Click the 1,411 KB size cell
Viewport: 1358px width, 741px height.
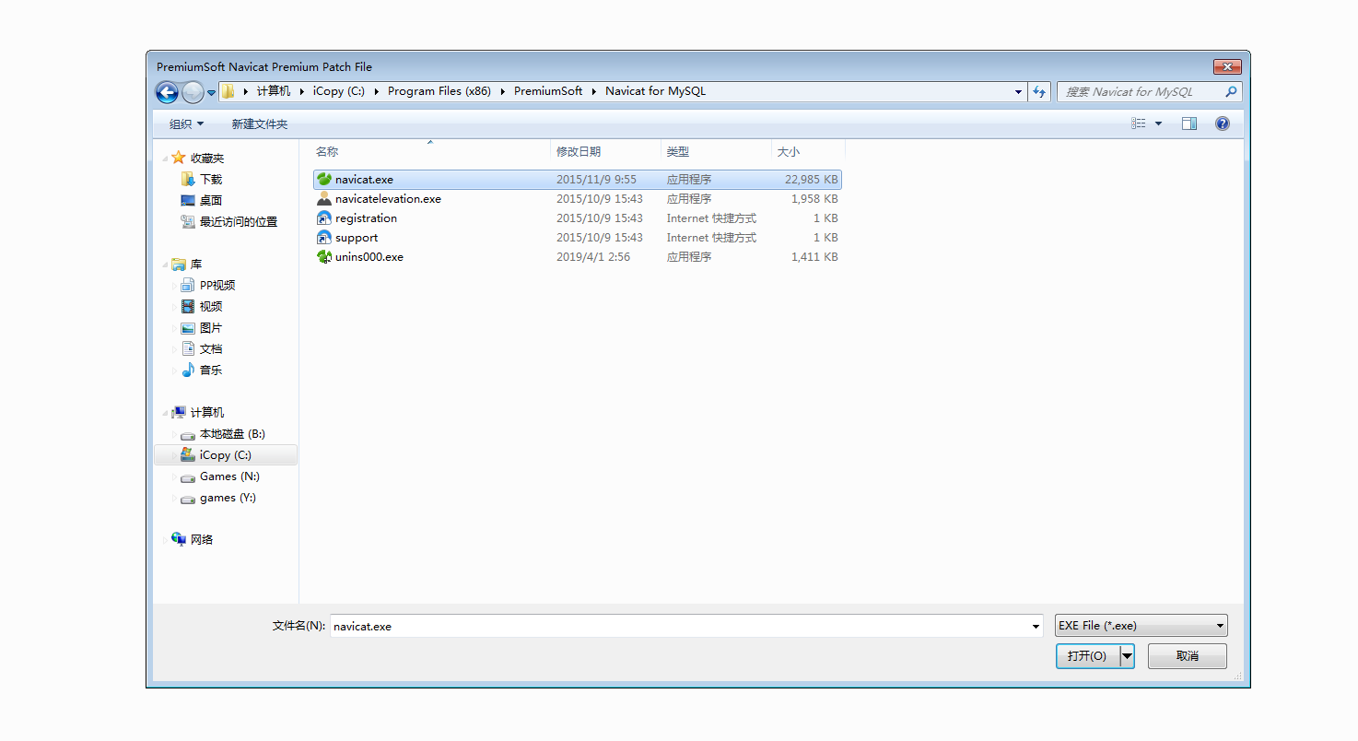click(814, 257)
